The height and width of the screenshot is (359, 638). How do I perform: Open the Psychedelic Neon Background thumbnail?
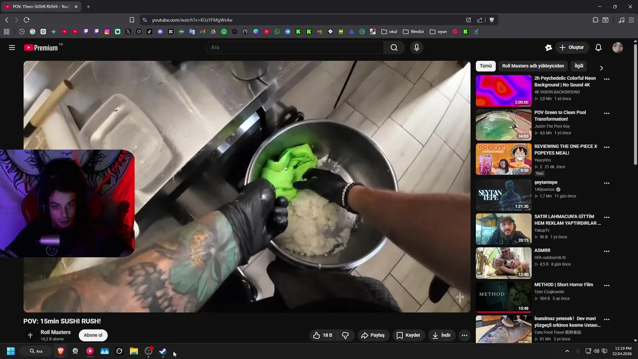(503, 91)
